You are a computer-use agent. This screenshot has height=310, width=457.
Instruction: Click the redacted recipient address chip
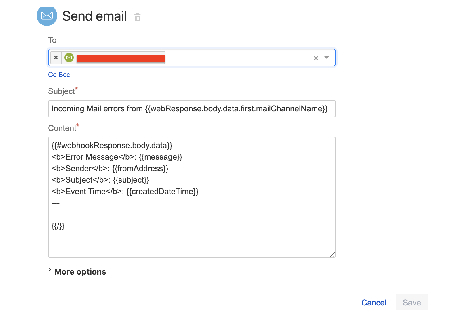121,58
